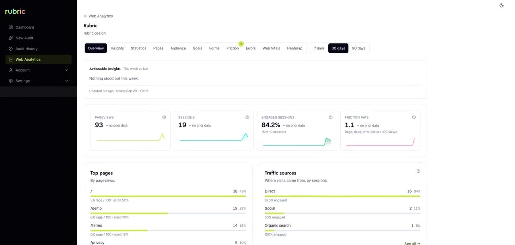This screenshot has height=245, width=515.
Task: Open the Forms tab
Action: tap(214, 48)
